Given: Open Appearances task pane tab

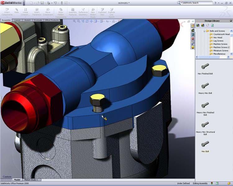Looking at the screenshot, I should 193,47.
